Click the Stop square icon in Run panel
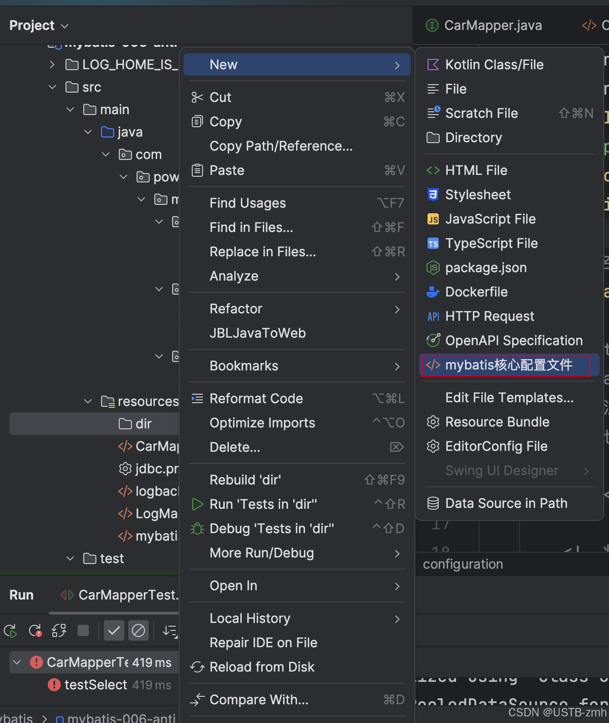This screenshot has width=609, height=723. click(x=83, y=630)
